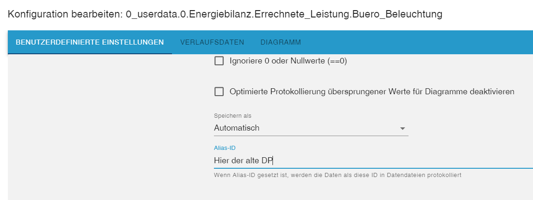The width and height of the screenshot is (533, 200).
Task: Select the Benutzerdefinierte Einstellungen tab
Action: pyautogui.click(x=89, y=42)
